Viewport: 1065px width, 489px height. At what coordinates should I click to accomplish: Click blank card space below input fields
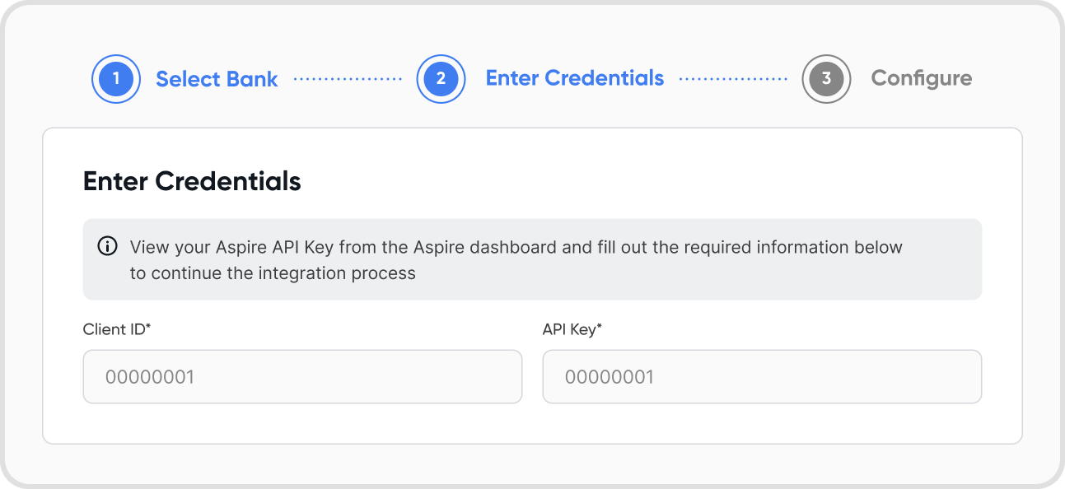[x=532, y=423]
